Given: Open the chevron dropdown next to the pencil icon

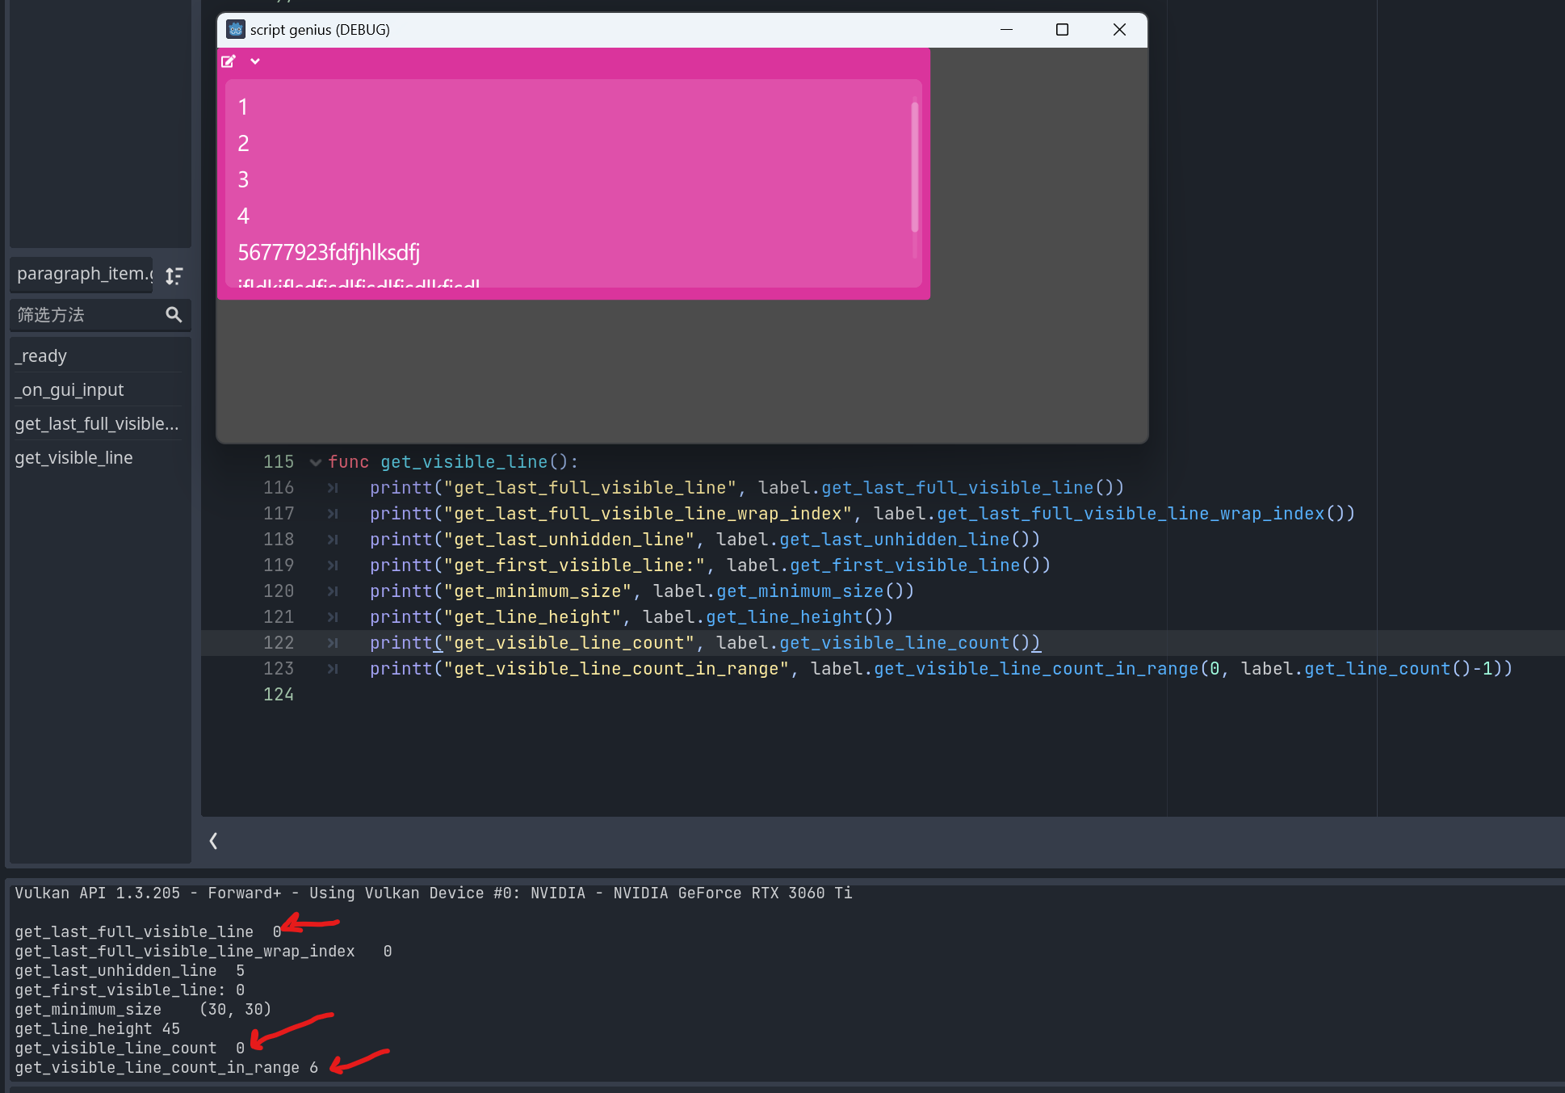Looking at the screenshot, I should point(255,61).
